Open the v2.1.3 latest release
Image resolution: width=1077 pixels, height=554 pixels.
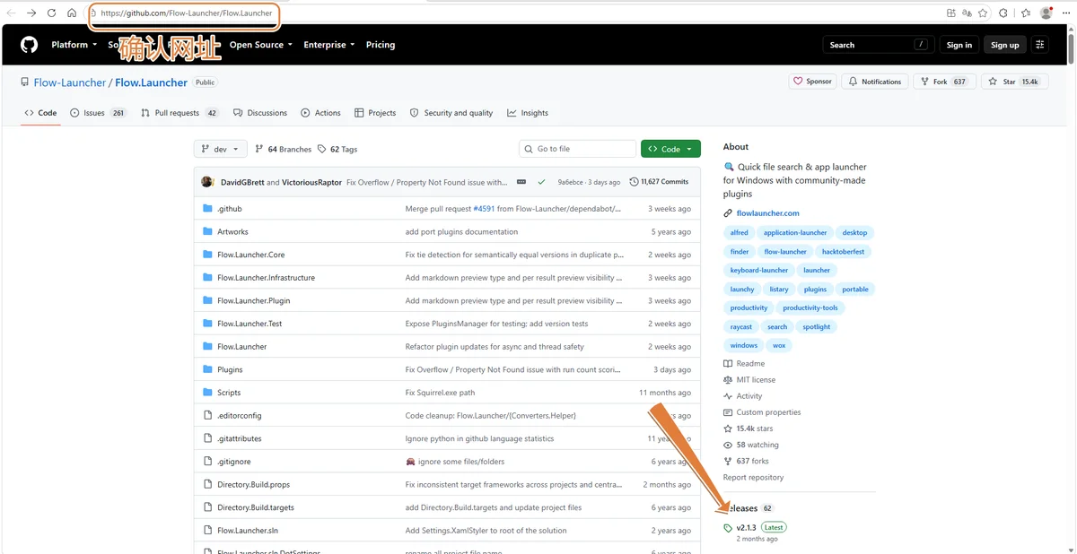click(746, 528)
